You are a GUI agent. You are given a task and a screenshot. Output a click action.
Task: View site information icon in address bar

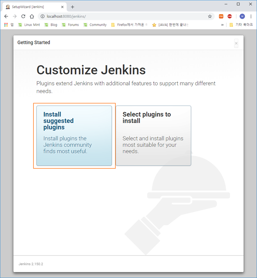point(43,16)
